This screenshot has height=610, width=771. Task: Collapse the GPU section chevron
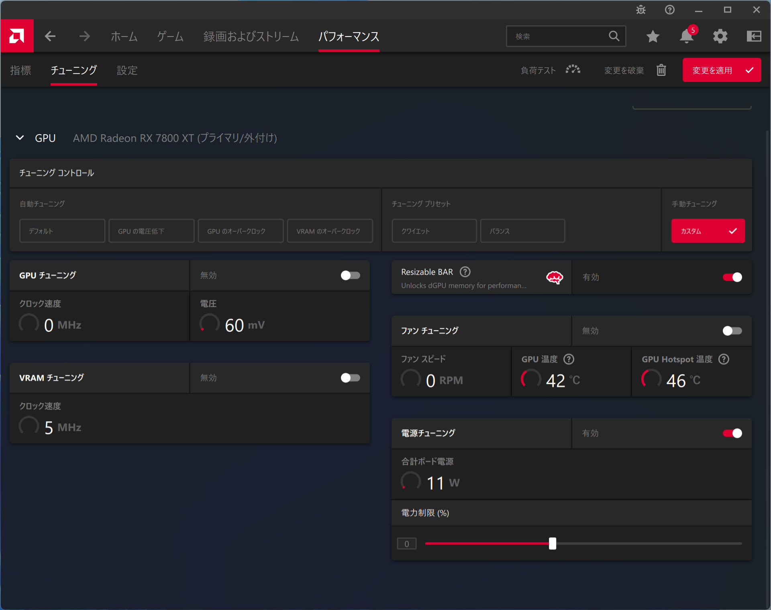(20, 138)
